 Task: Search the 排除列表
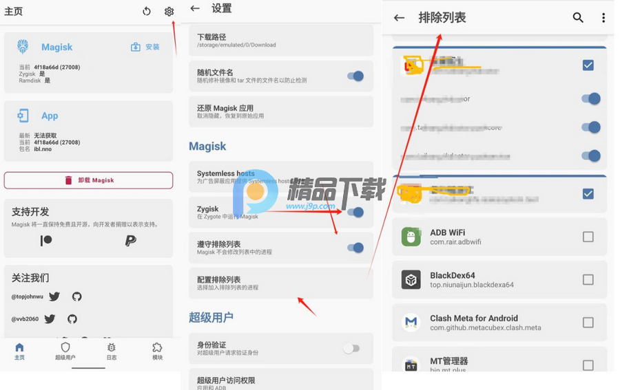click(x=578, y=18)
